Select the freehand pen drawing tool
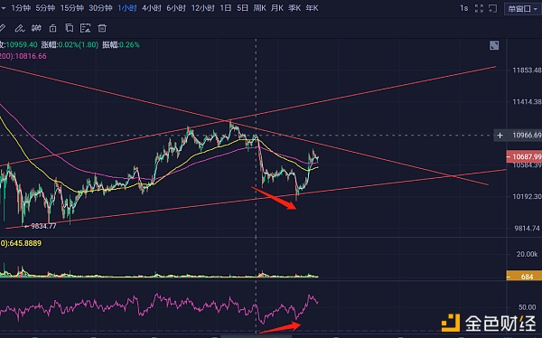542x338 pixels. (20, 28)
